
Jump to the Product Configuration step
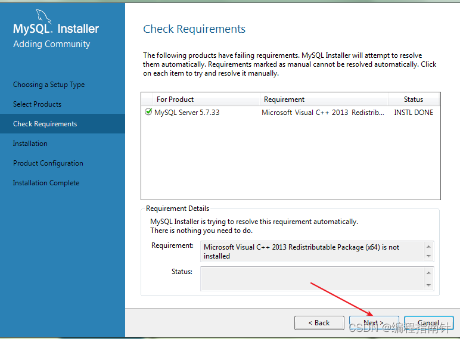tap(48, 163)
